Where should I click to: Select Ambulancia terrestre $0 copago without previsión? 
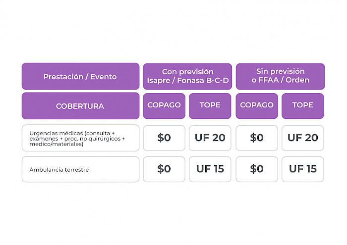(257, 169)
